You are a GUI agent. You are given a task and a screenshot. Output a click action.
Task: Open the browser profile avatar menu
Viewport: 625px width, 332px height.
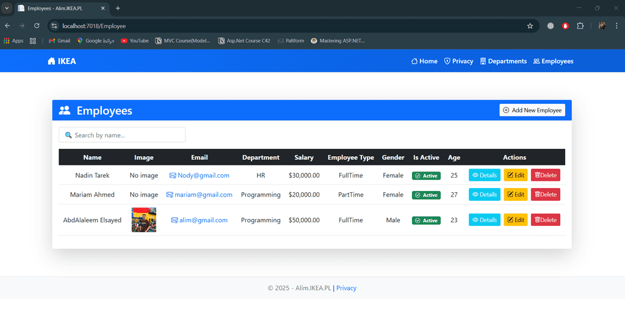pyautogui.click(x=602, y=26)
